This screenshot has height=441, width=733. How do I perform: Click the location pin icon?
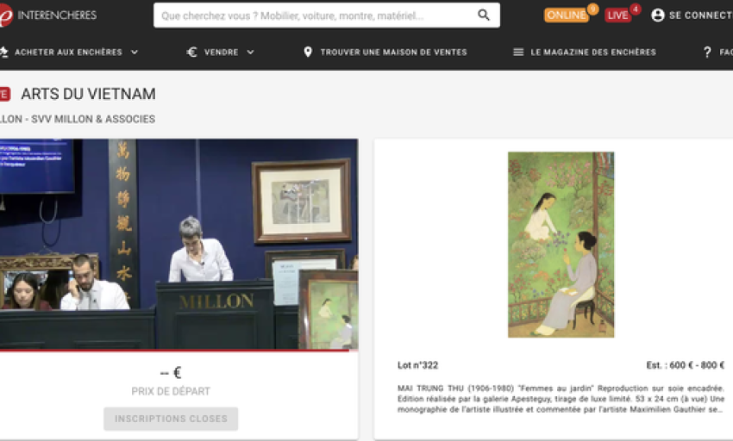pyautogui.click(x=308, y=52)
